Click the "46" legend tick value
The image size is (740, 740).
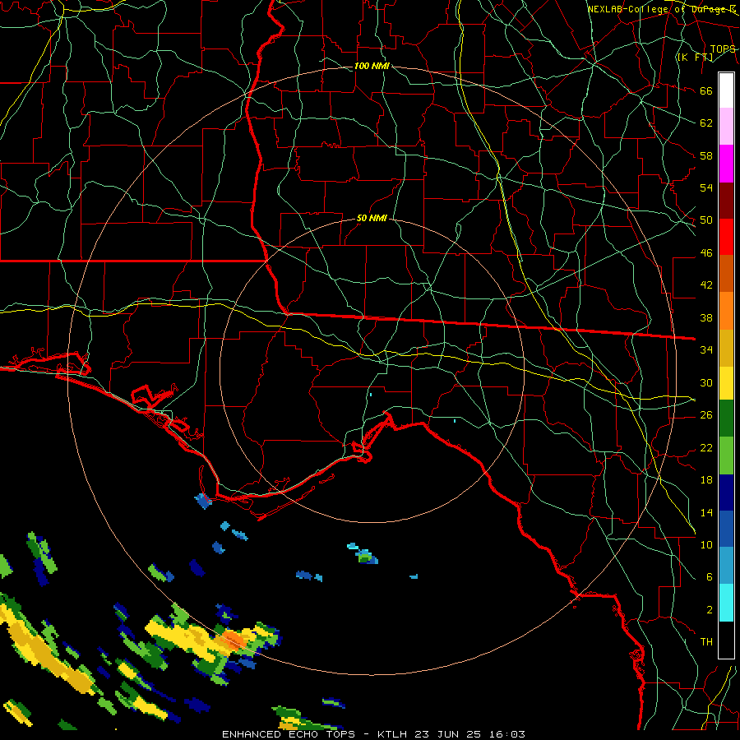point(706,252)
